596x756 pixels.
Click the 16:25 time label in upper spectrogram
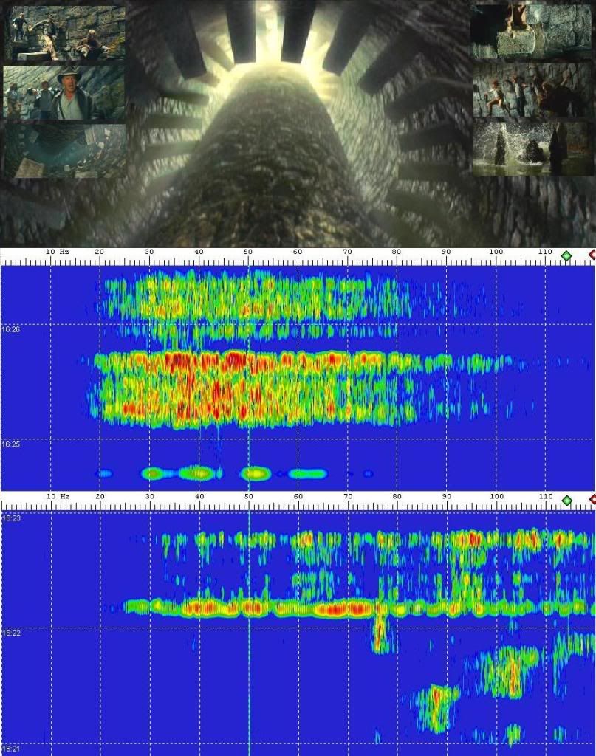click(x=10, y=444)
